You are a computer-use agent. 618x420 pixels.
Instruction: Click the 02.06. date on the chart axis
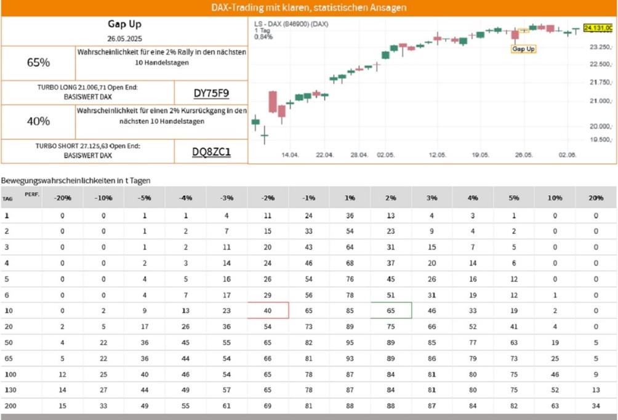coord(567,155)
